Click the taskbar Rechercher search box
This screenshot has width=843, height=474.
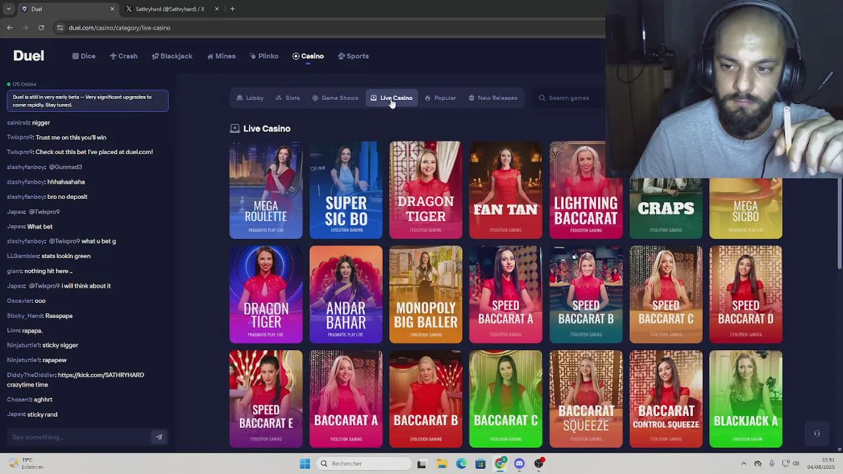pos(364,463)
